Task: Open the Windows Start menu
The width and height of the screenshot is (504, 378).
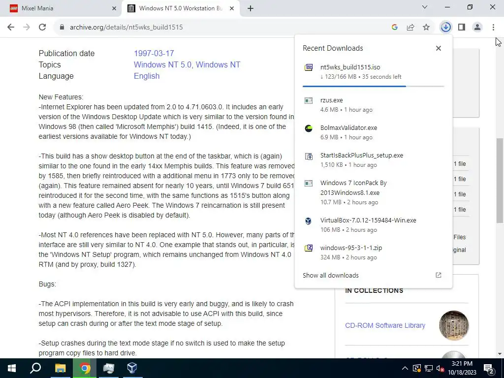Action: tap(12, 368)
